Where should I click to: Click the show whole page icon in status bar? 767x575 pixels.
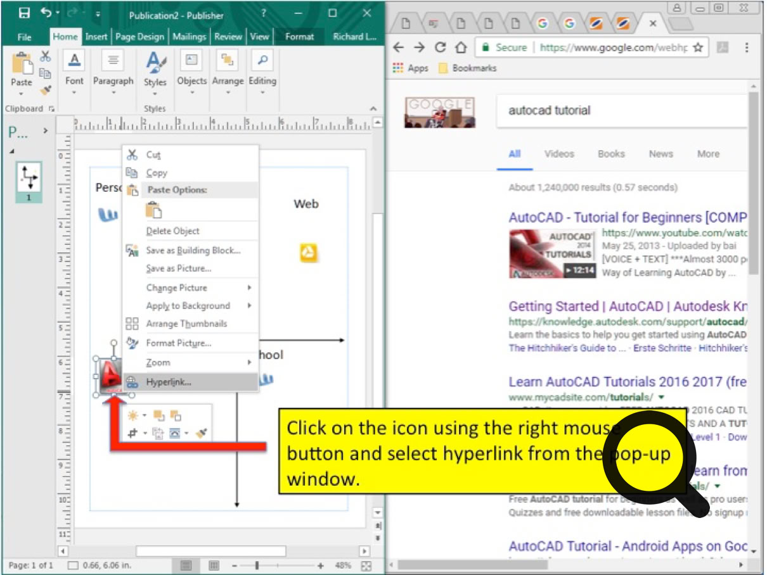tap(366, 566)
